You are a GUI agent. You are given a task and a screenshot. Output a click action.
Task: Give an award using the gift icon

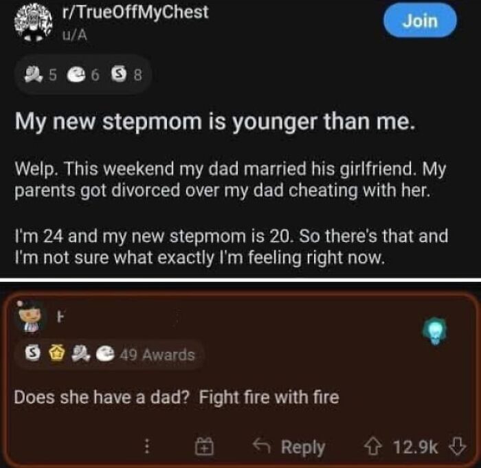tap(204, 446)
